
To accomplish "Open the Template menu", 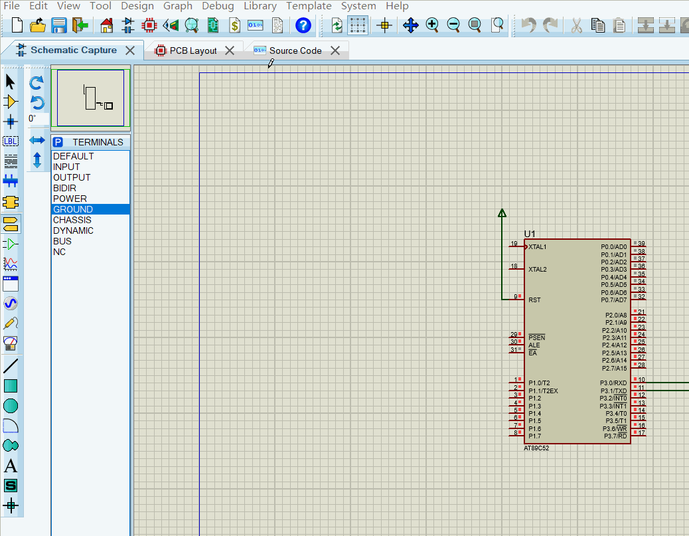I will (309, 6).
